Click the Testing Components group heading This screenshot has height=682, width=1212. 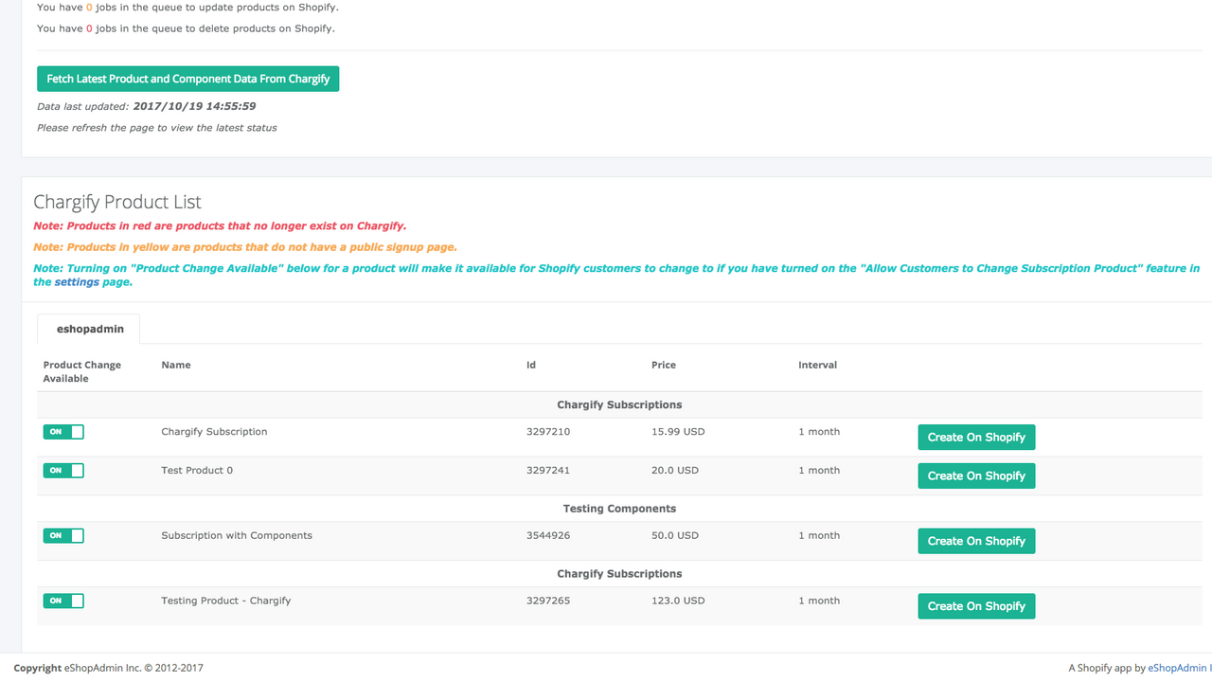coord(619,509)
